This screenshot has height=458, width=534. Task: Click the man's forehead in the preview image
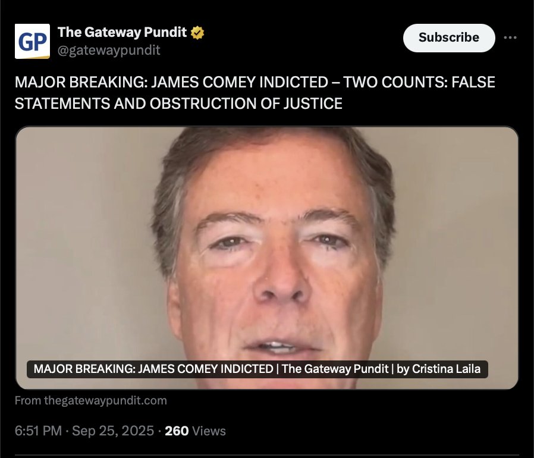point(272,181)
